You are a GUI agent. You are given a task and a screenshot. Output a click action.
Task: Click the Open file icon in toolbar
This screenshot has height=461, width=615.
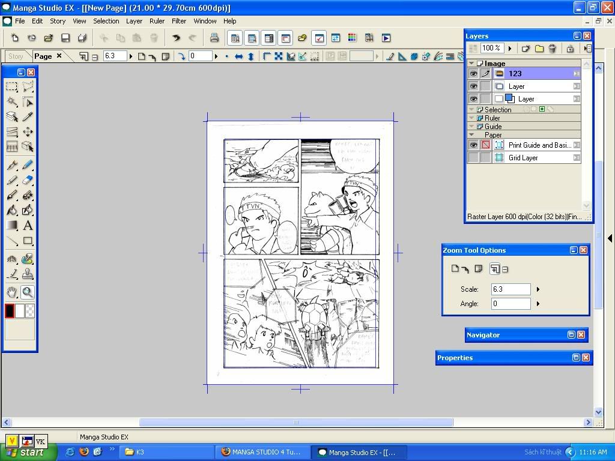48,38
